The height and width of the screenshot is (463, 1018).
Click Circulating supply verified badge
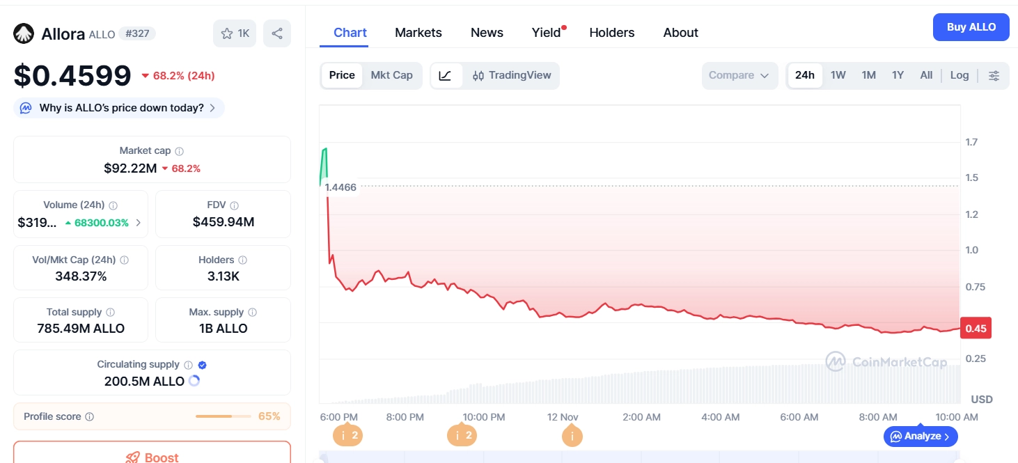tap(202, 365)
